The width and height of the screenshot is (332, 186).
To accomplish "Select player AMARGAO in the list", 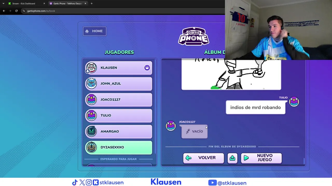I will [119, 131].
